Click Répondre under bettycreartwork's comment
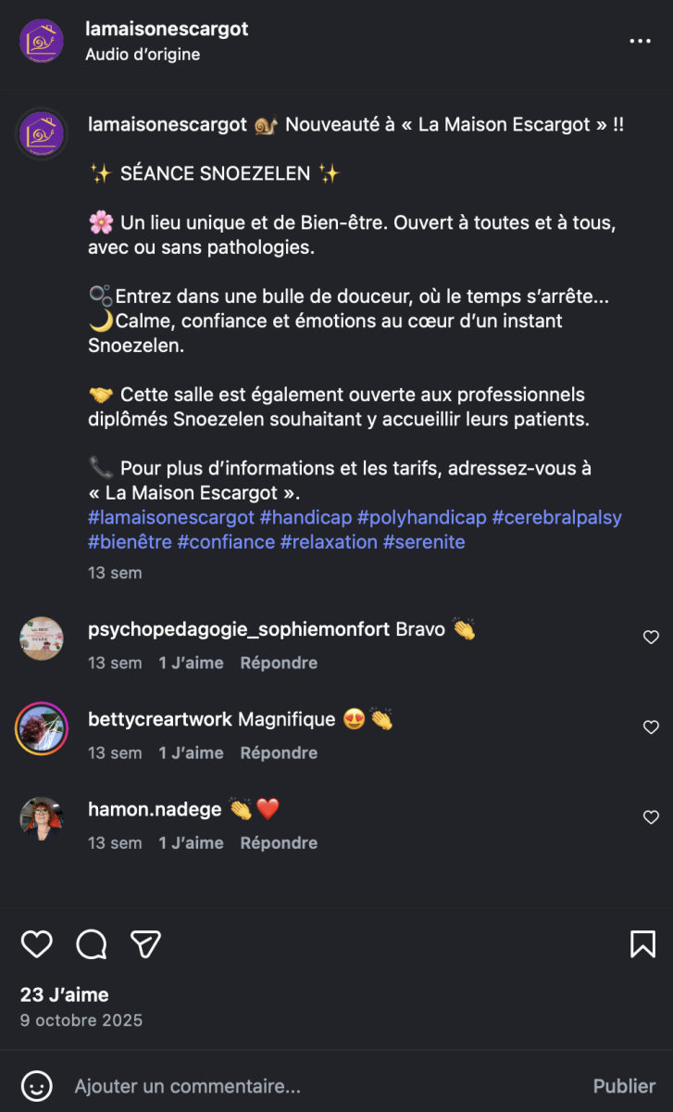 pyautogui.click(x=279, y=753)
